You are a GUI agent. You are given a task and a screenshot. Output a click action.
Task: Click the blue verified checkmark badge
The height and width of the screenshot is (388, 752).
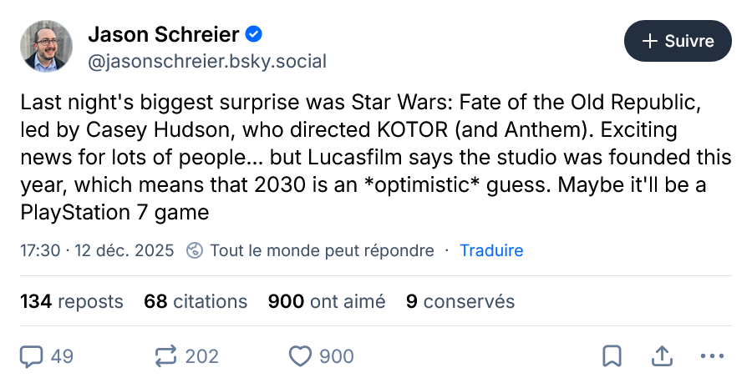[254, 35]
